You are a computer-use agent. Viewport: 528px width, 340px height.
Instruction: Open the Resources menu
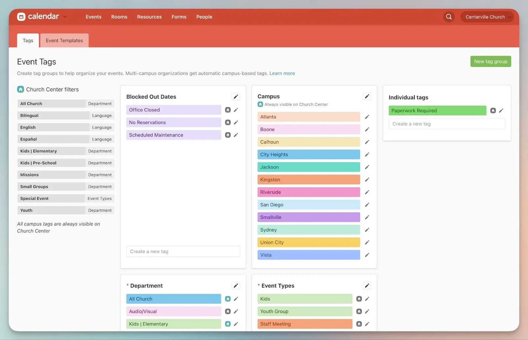[149, 17]
